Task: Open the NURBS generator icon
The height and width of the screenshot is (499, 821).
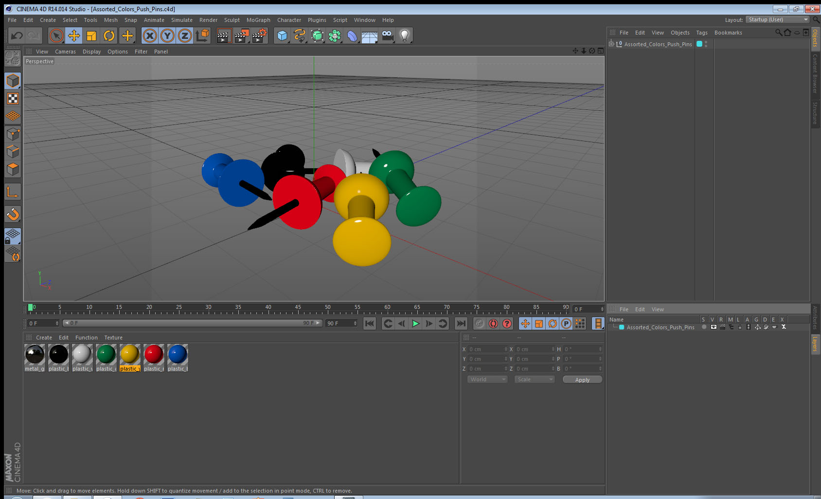Action: point(317,36)
